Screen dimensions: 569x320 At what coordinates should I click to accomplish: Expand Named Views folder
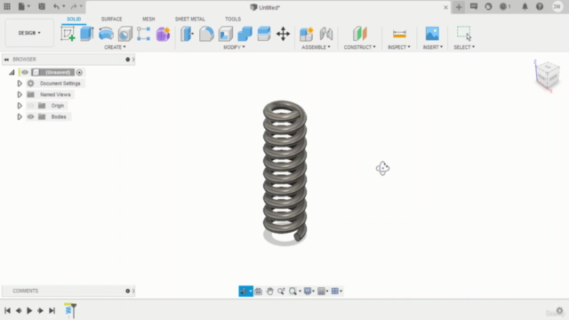pos(20,95)
